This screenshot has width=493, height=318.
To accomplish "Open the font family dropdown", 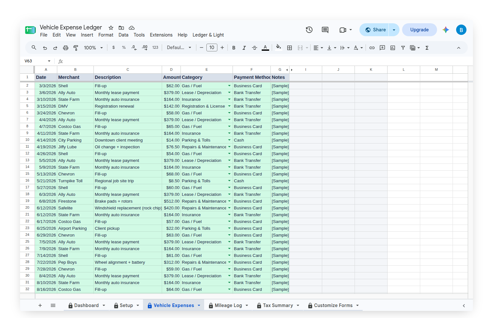I will 179,48.
